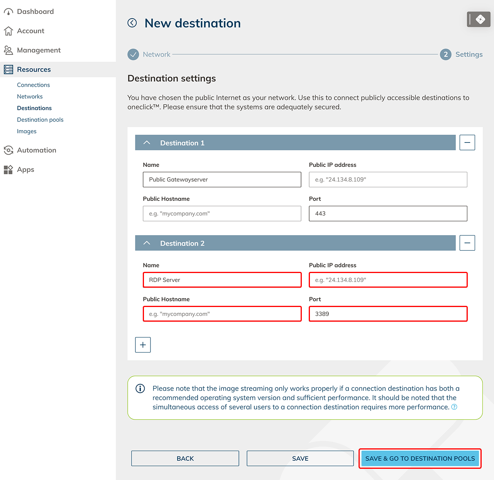
Task: Click the Settings step number 2 circle
Action: click(x=445, y=54)
